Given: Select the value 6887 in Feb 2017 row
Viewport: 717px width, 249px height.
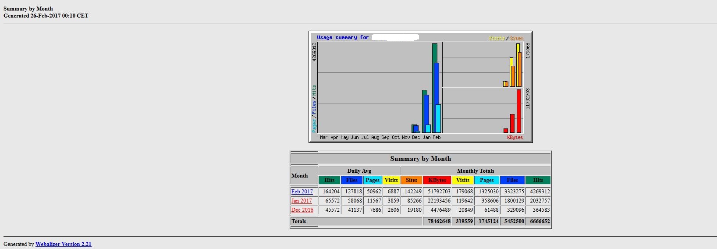Looking at the screenshot, I should point(393,192).
